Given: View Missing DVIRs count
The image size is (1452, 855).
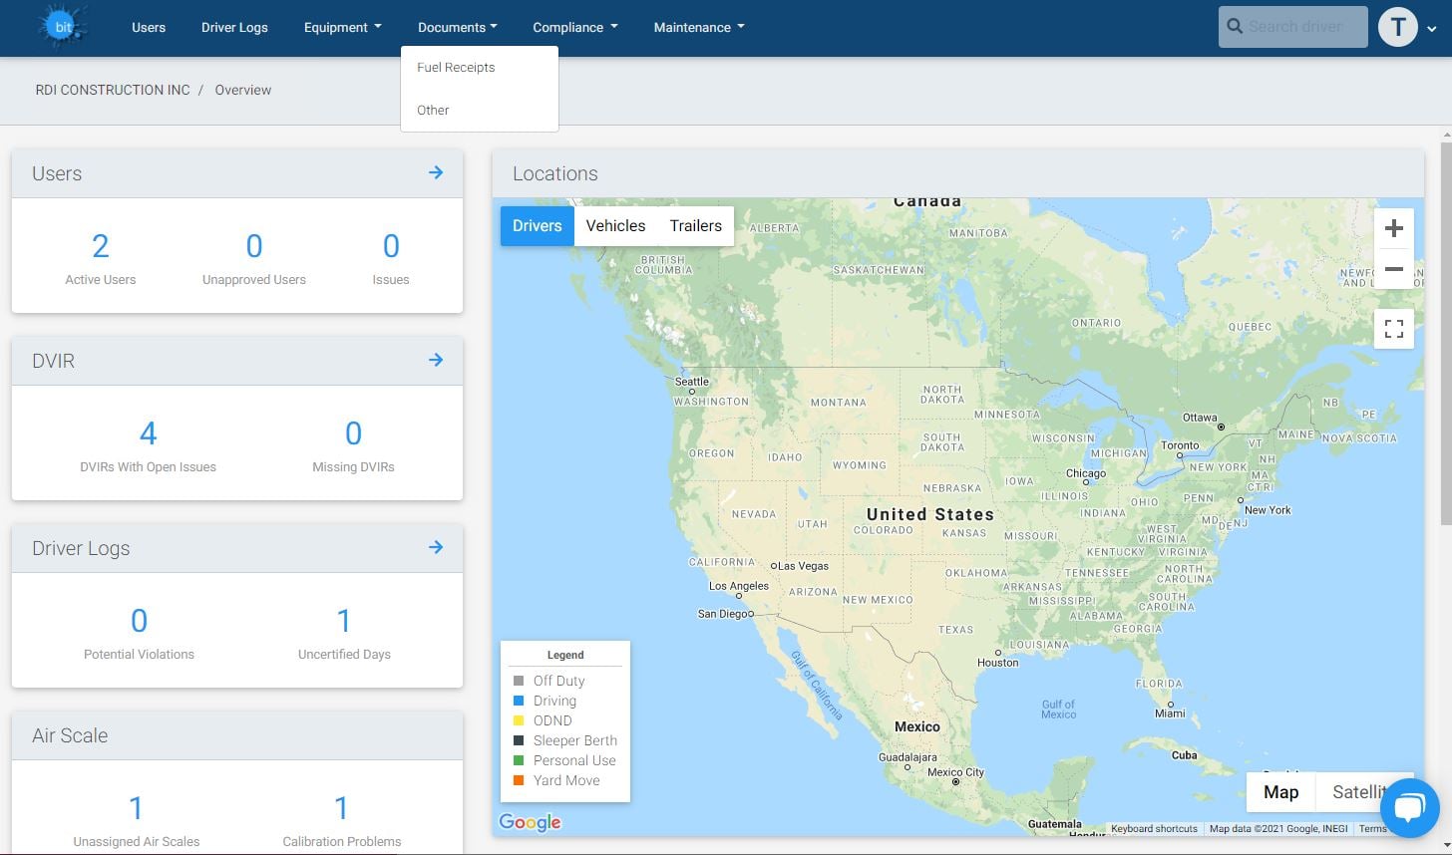Looking at the screenshot, I should click(x=353, y=444).
